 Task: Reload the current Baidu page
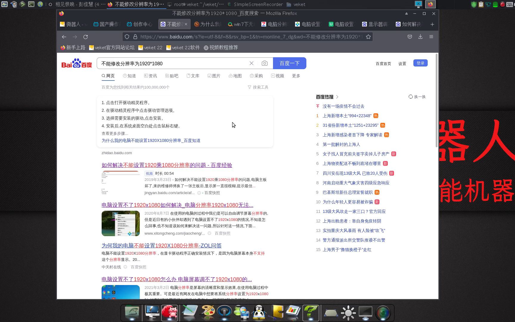pyautogui.click(x=86, y=37)
